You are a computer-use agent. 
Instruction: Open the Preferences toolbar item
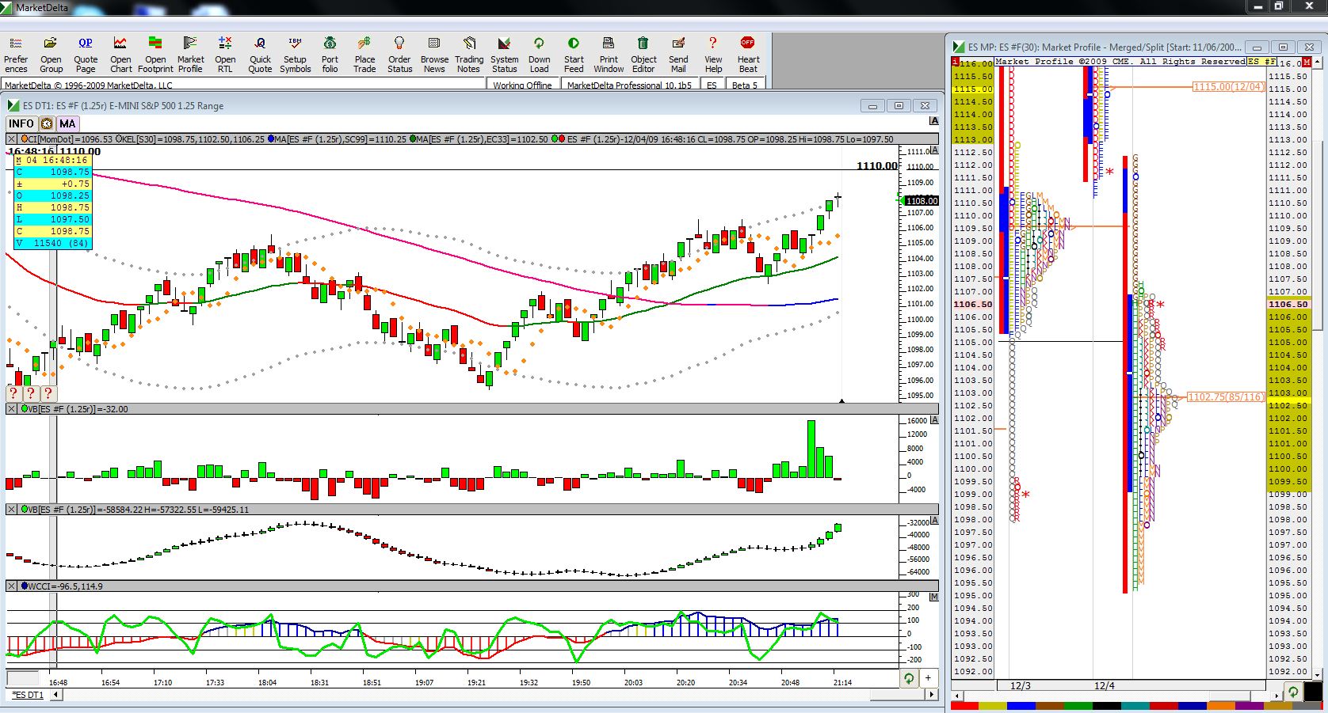(16, 54)
